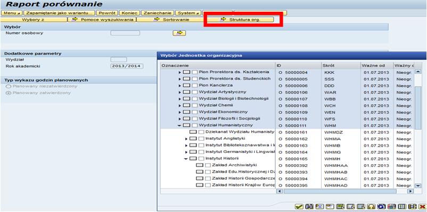Viewport: 427px width, 212px height.
Task: Open the Menu dropdown button
Action: [x=12, y=13]
